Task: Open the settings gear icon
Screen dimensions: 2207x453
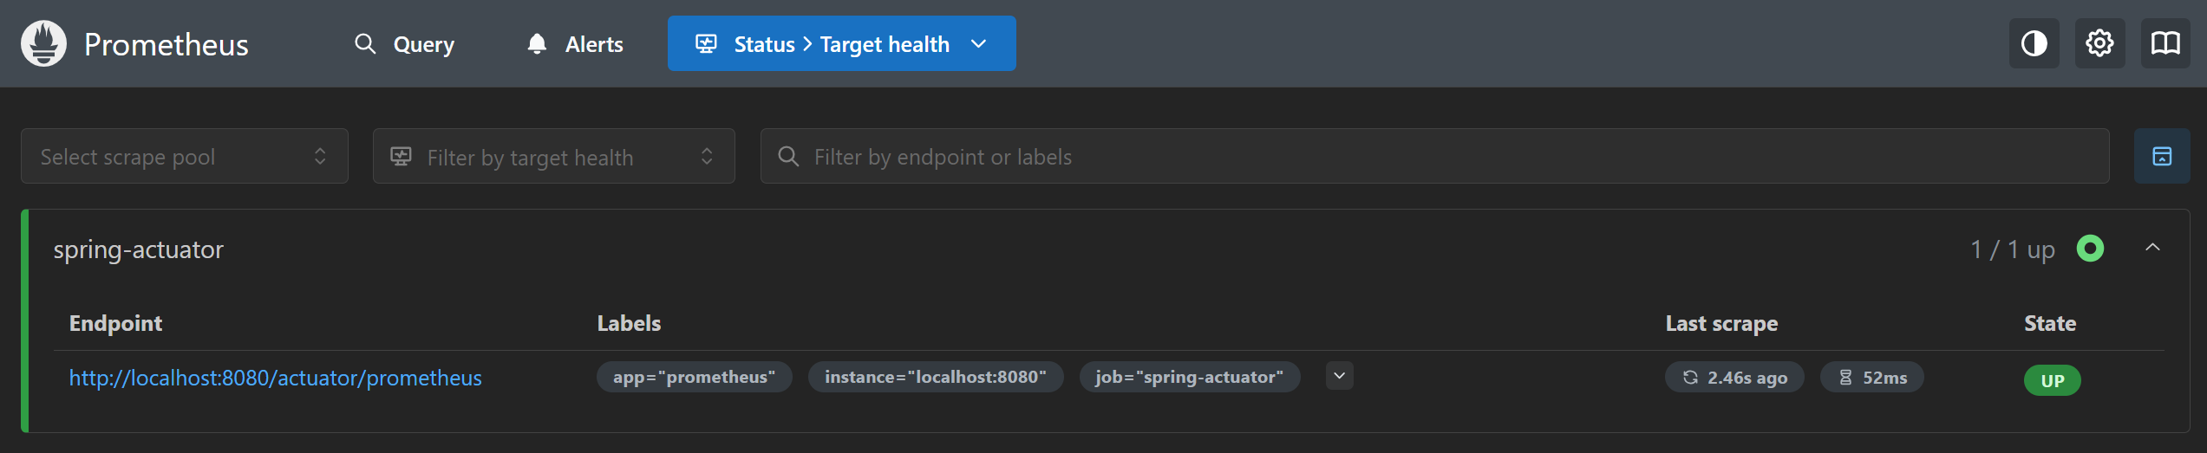Action: [2099, 43]
